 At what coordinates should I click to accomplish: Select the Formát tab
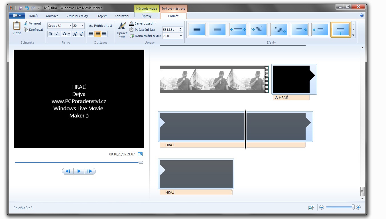coord(173,16)
